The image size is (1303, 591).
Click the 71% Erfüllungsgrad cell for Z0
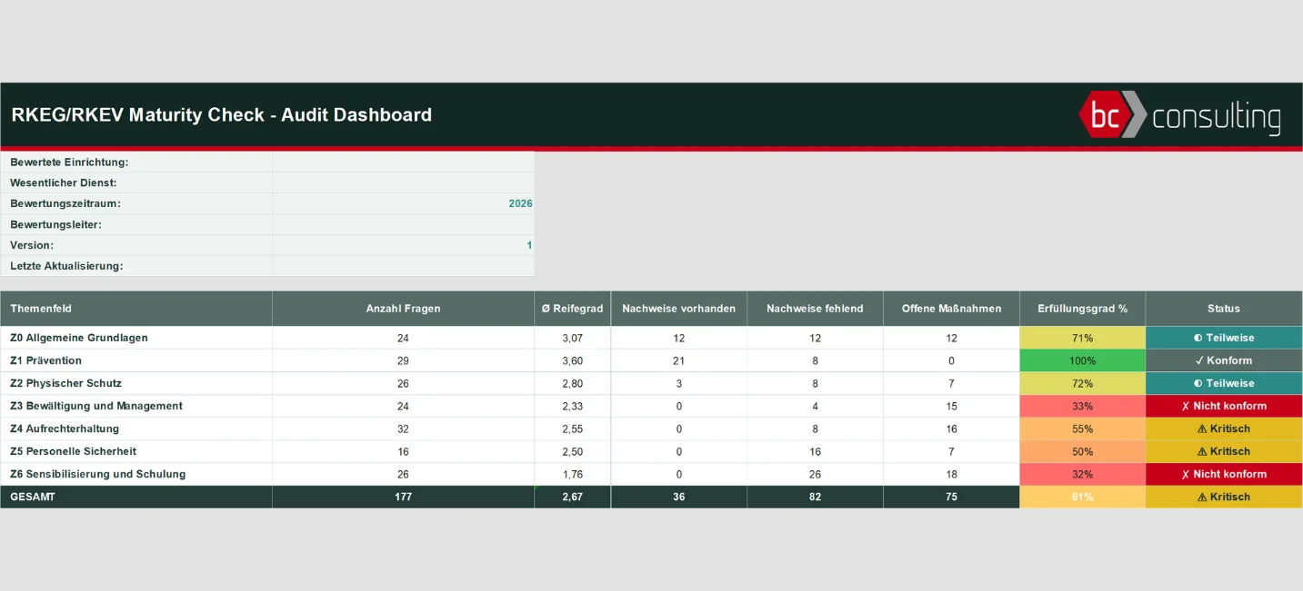[1082, 338]
